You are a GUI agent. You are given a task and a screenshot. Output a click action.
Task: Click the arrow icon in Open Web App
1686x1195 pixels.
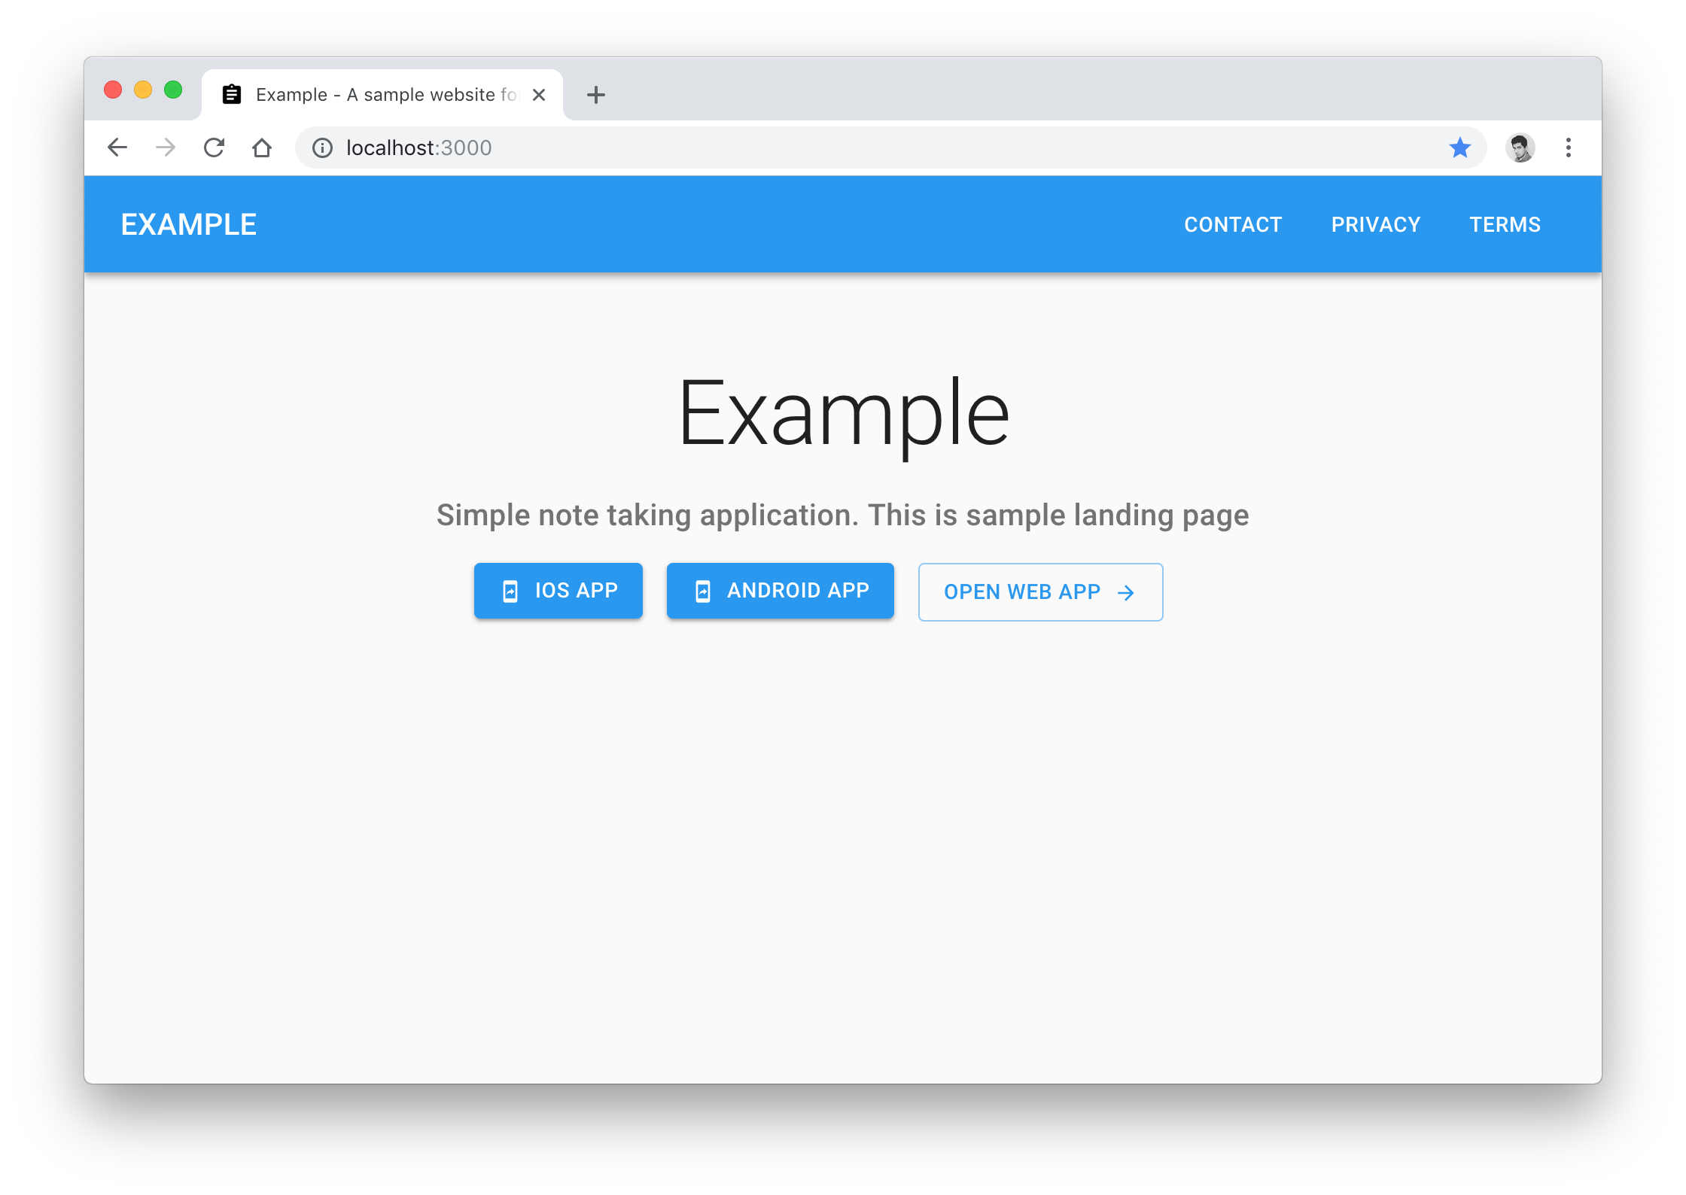point(1126,592)
